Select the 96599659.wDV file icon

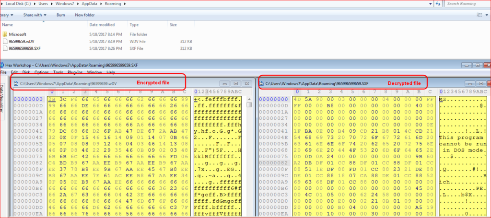click(x=5, y=42)
